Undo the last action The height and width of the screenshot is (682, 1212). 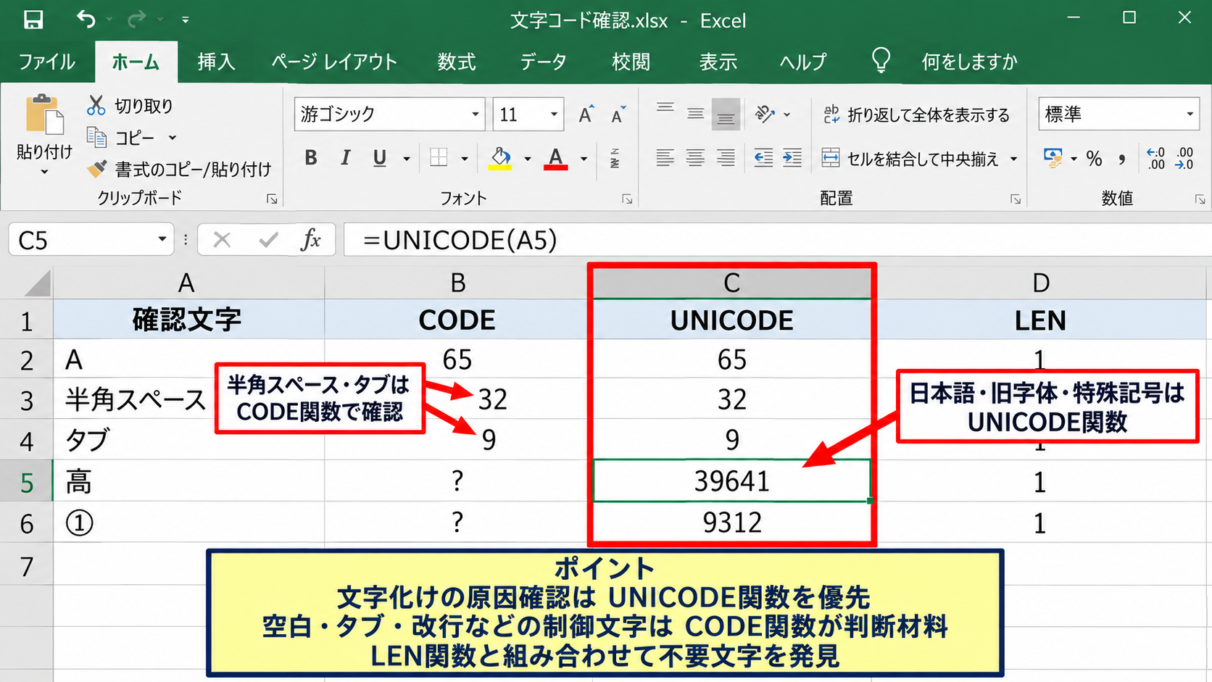point(86,20)
